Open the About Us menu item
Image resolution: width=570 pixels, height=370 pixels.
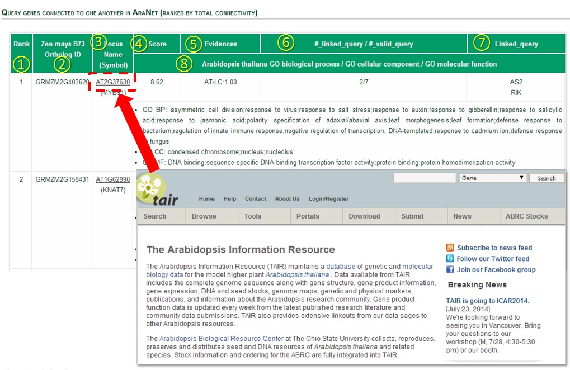tap(287, 198)
